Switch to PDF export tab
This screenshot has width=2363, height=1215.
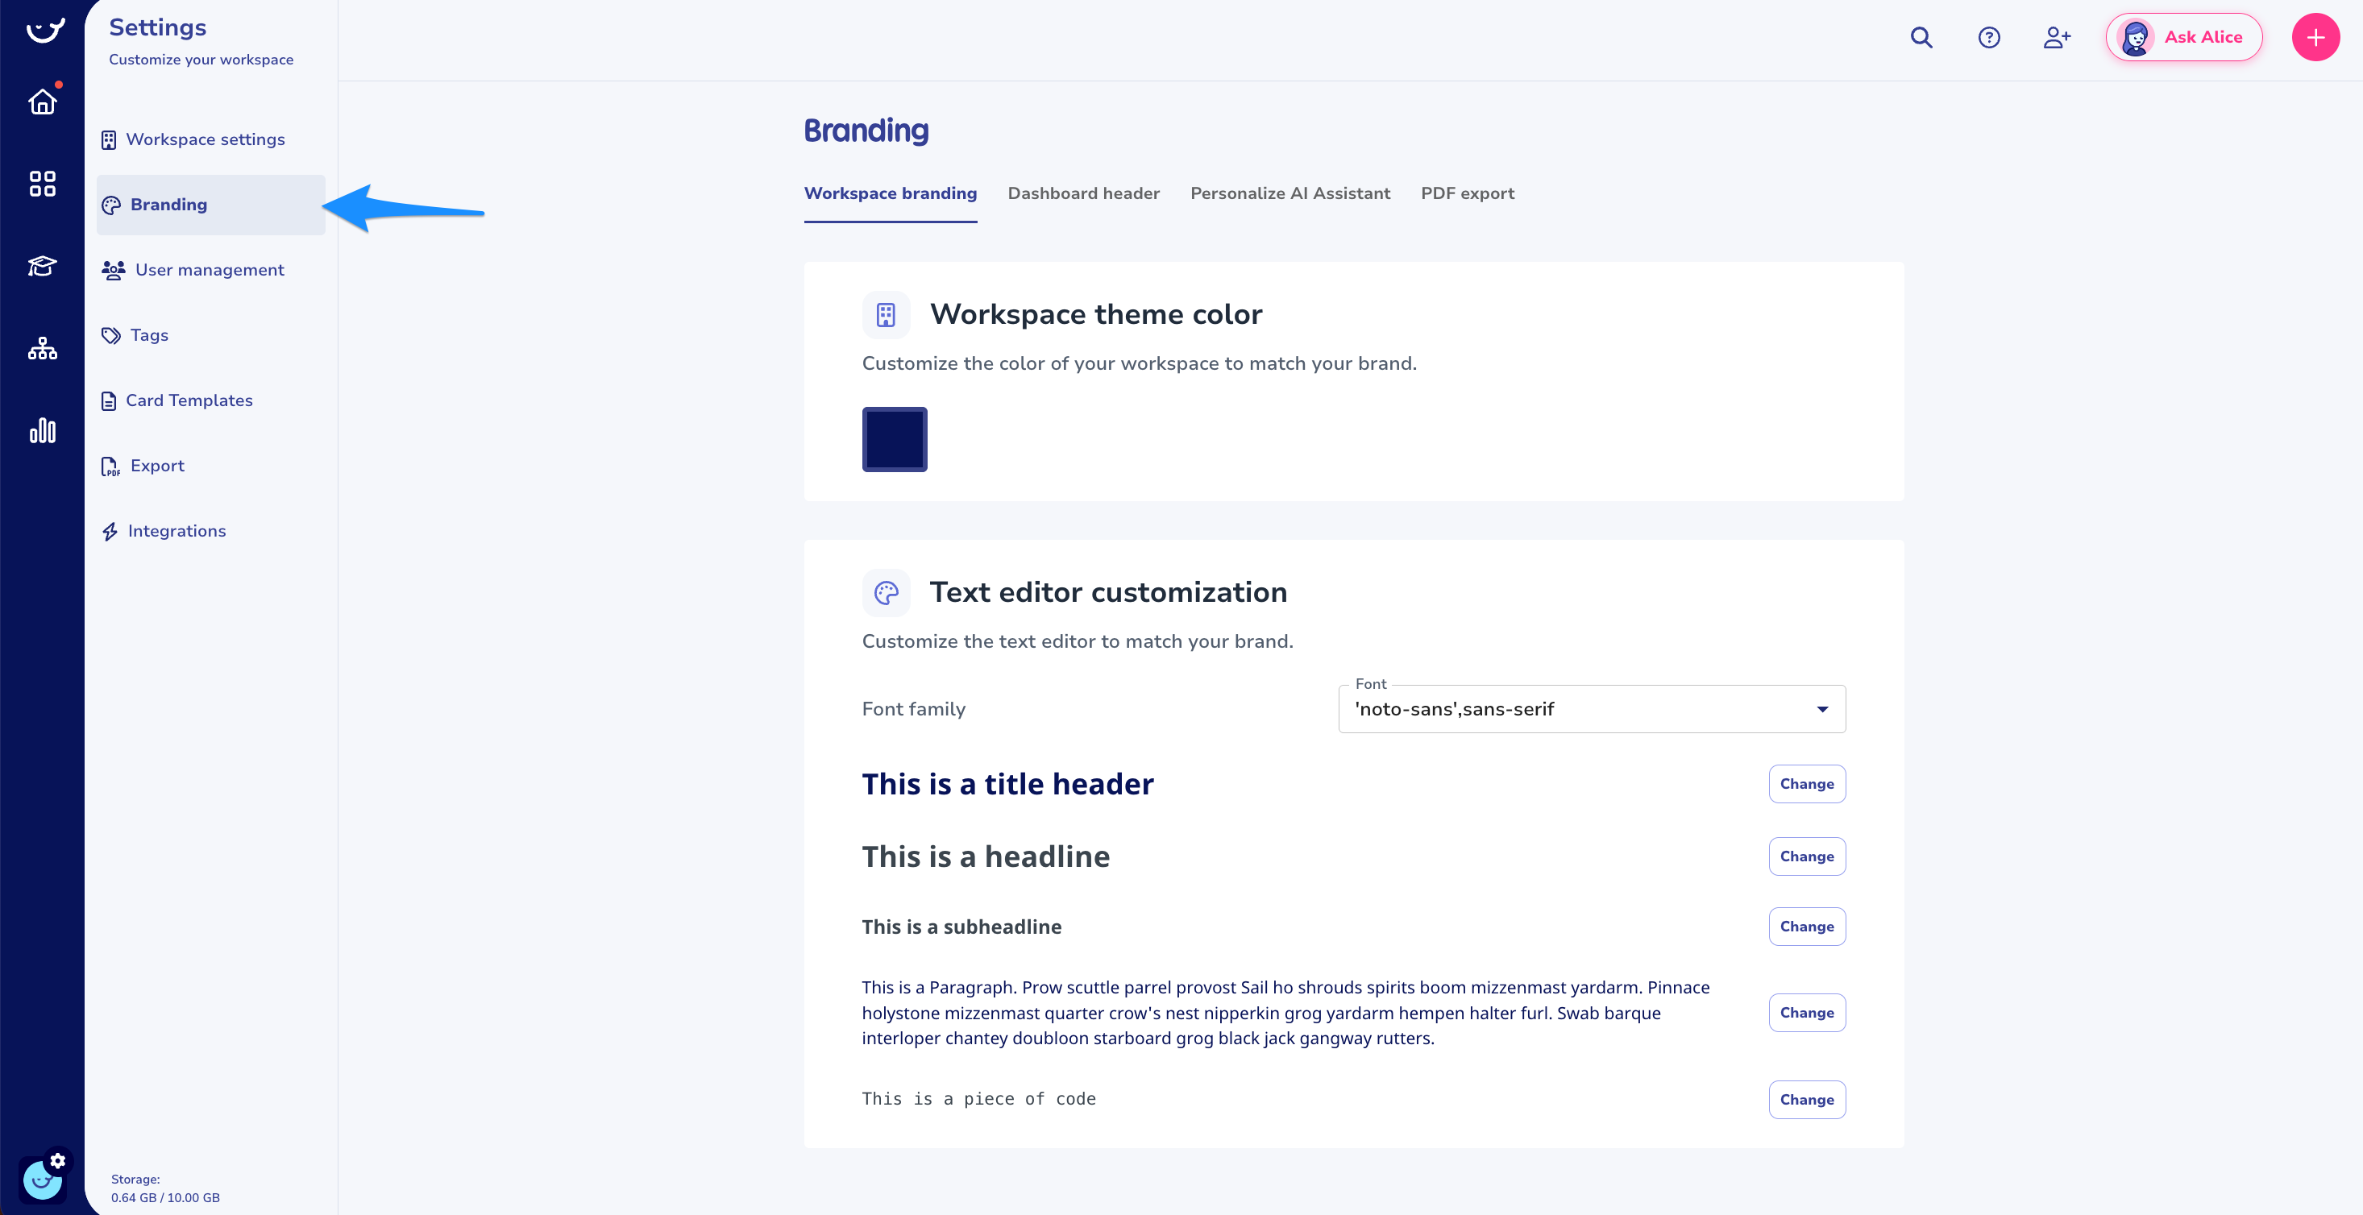[x=1467, y=193]
